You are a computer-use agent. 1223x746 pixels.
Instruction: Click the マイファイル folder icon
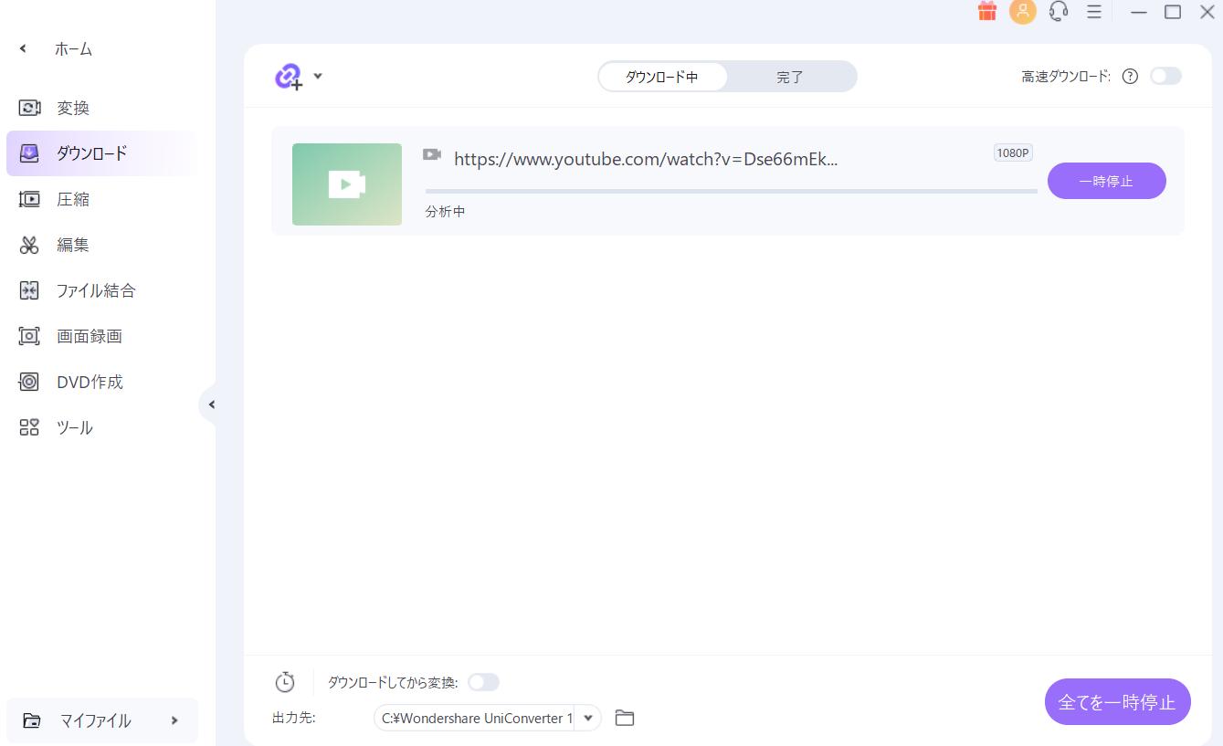coord(32,720)
